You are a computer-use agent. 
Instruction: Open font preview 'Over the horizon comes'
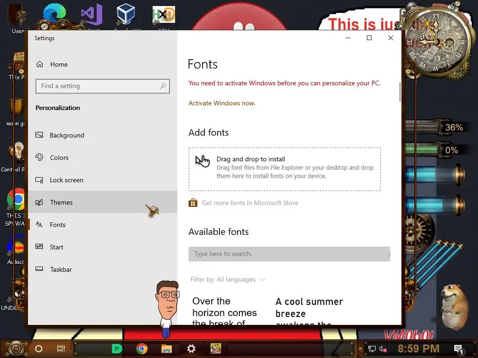click(225, 310)
